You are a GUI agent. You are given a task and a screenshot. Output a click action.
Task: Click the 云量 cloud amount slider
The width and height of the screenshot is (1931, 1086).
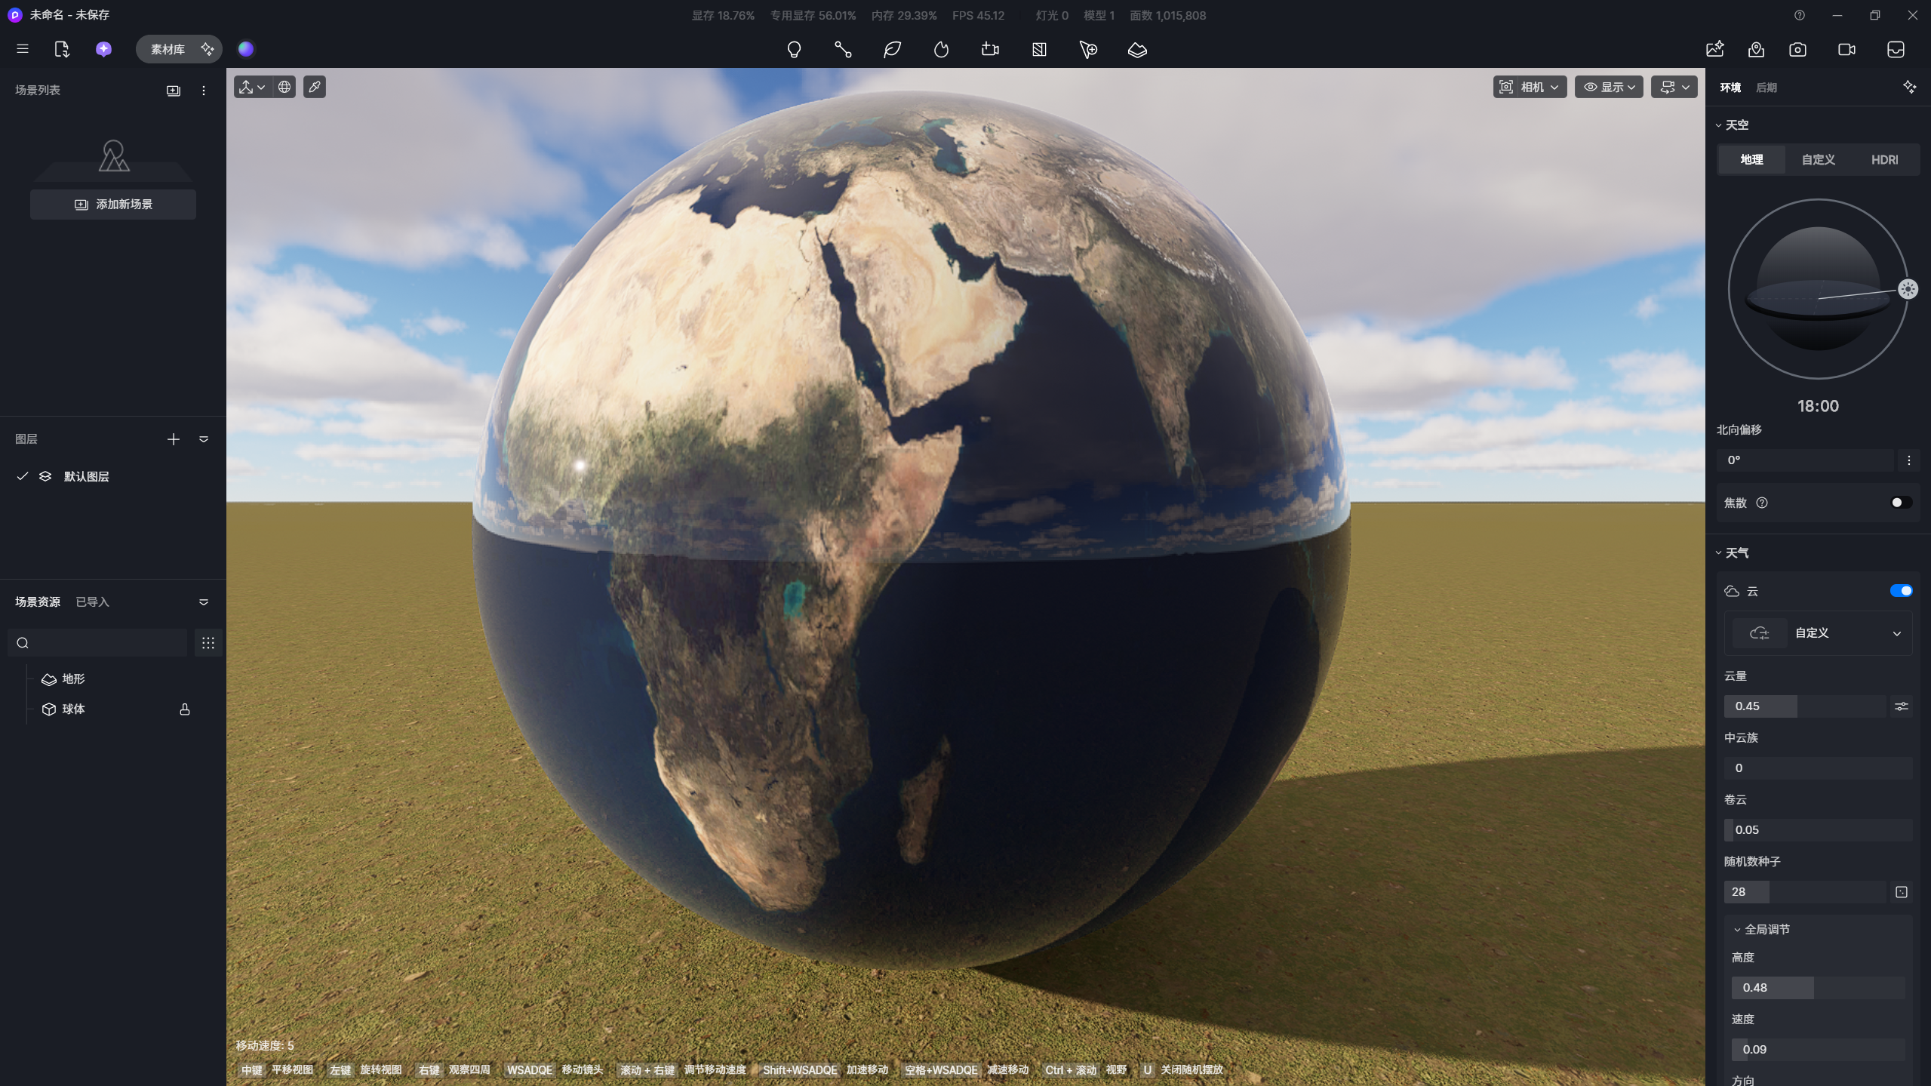click(1804, 706)
